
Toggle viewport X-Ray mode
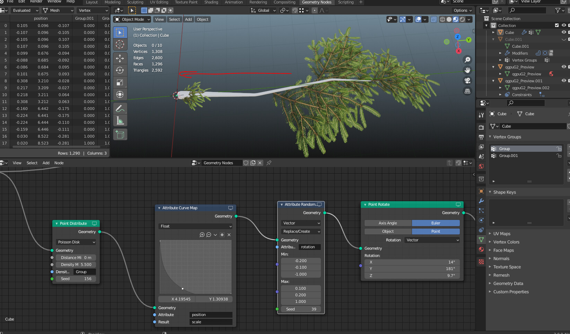coord(434,19)
